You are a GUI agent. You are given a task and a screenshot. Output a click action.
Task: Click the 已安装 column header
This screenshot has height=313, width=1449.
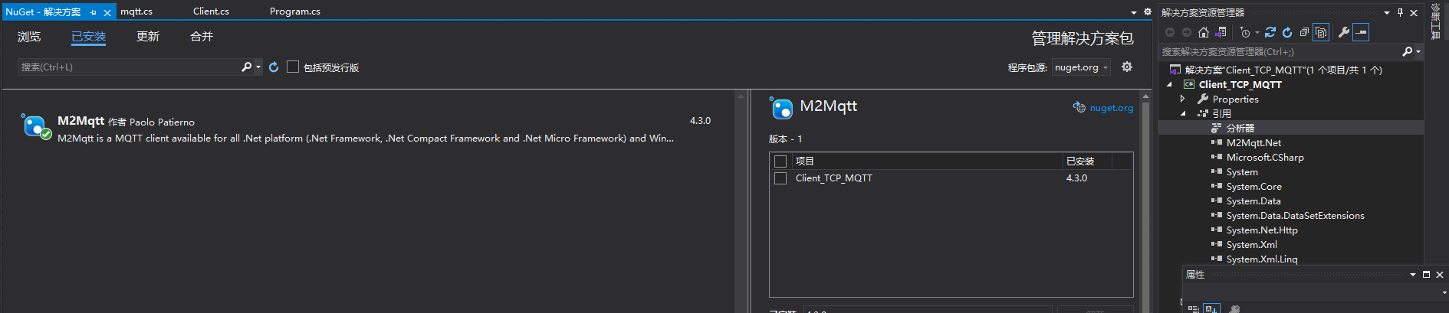(x=1080, y=161)
